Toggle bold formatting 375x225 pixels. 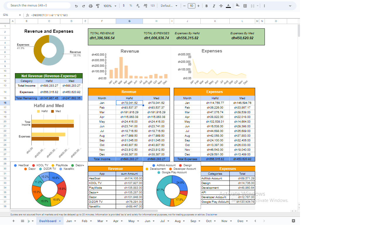(207, 6)
